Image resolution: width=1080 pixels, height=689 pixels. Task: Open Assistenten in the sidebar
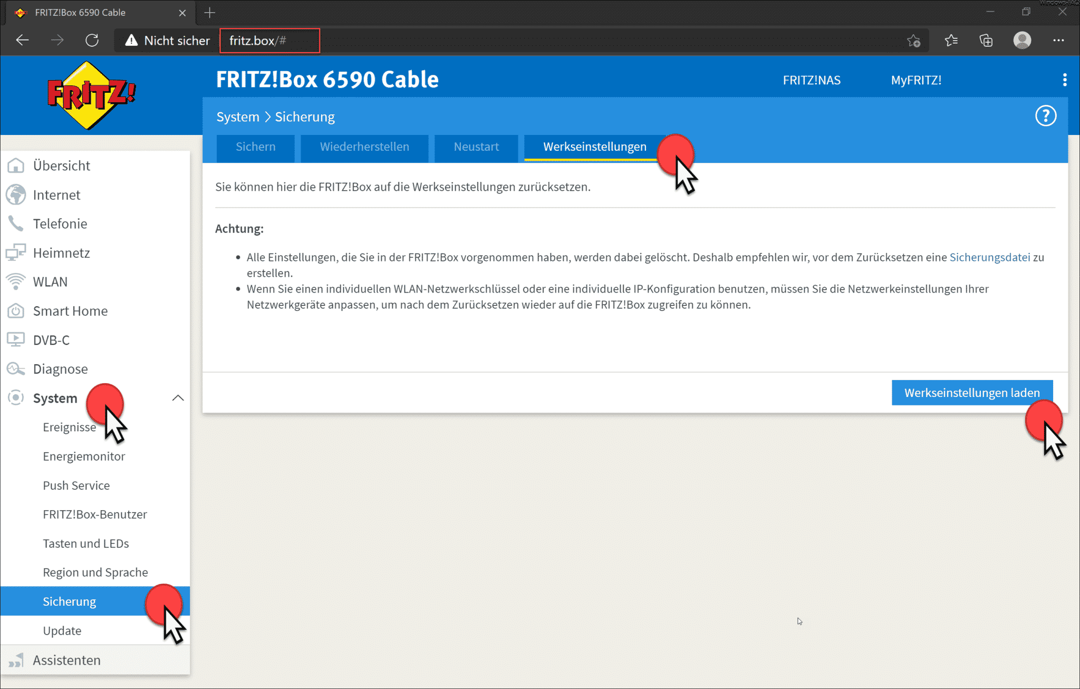click(66, 659)
